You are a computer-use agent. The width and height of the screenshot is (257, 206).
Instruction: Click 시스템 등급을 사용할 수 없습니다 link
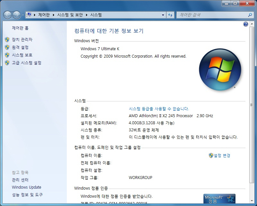tap(159, 109)
